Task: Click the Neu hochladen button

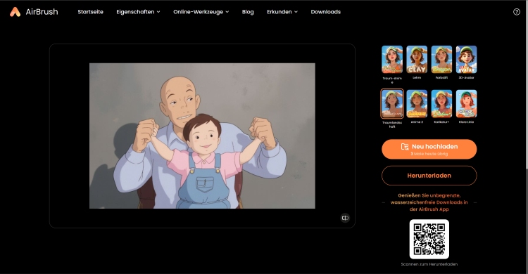Action: 429,149
